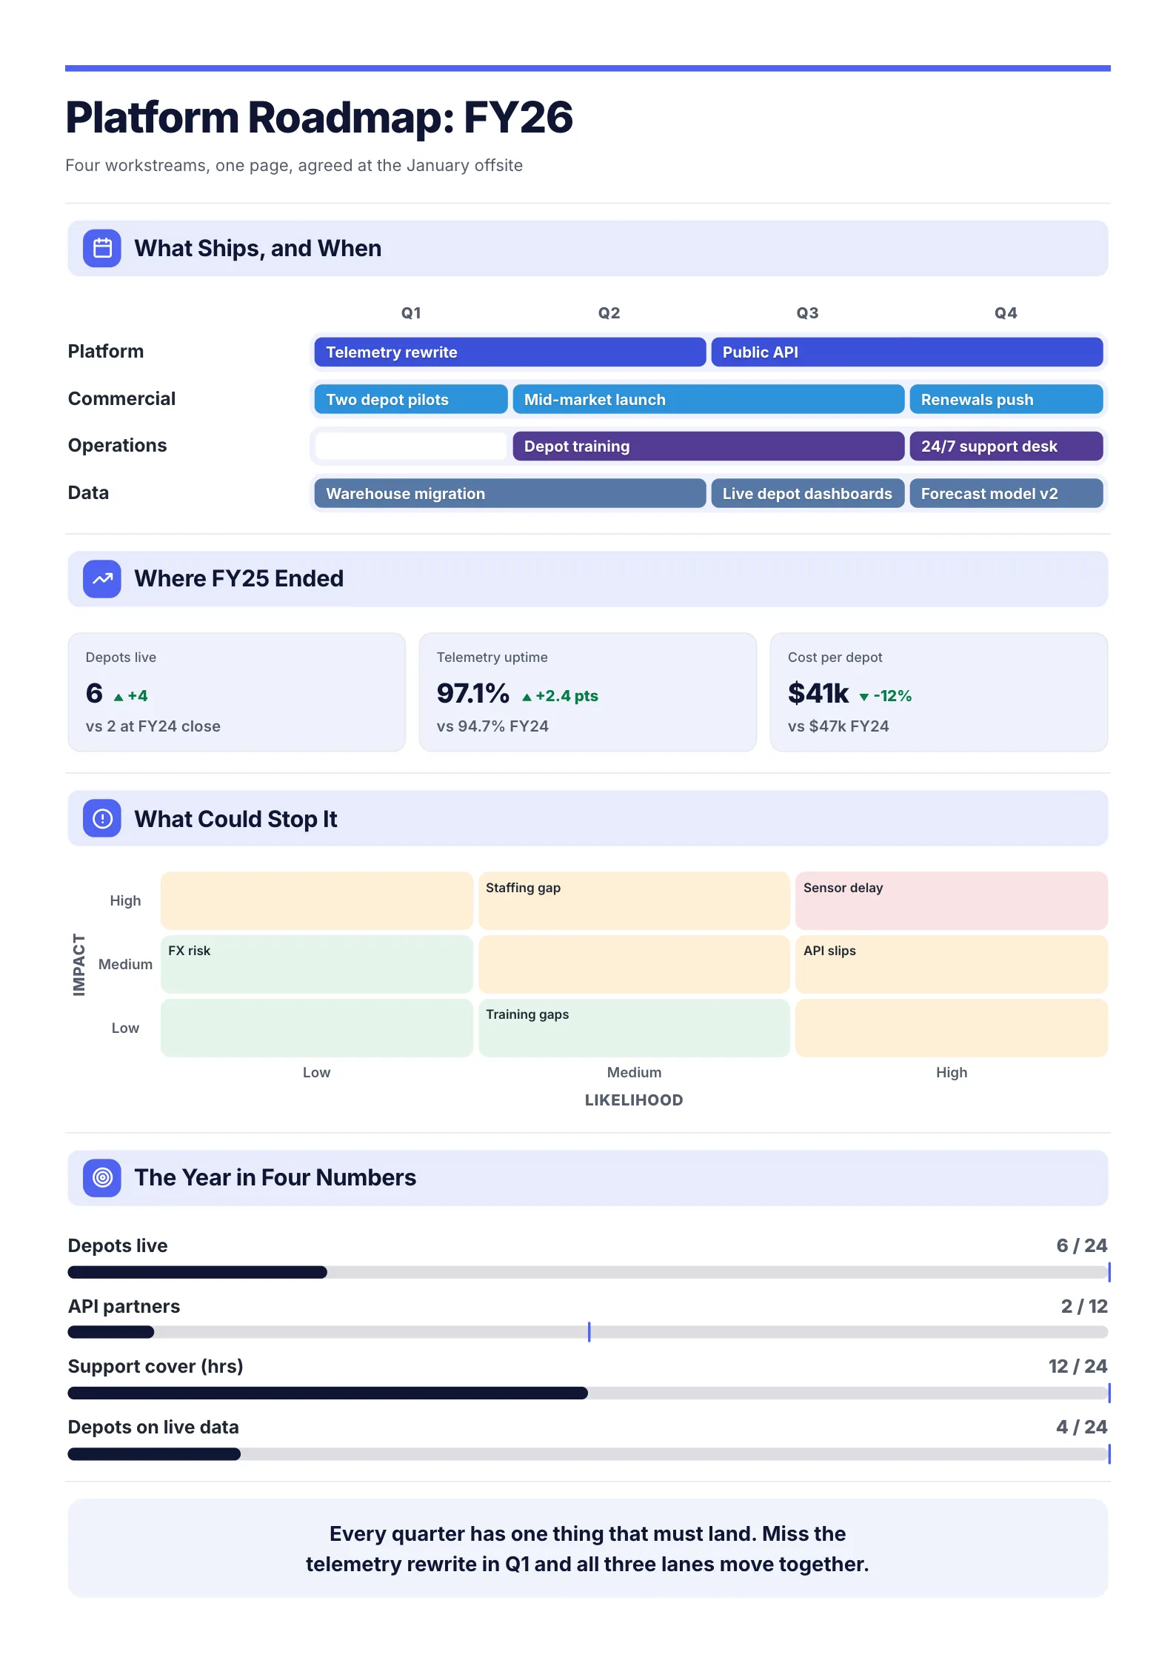
Task: Click the Depots on live data progress bar
Action: coord(588,1453)
